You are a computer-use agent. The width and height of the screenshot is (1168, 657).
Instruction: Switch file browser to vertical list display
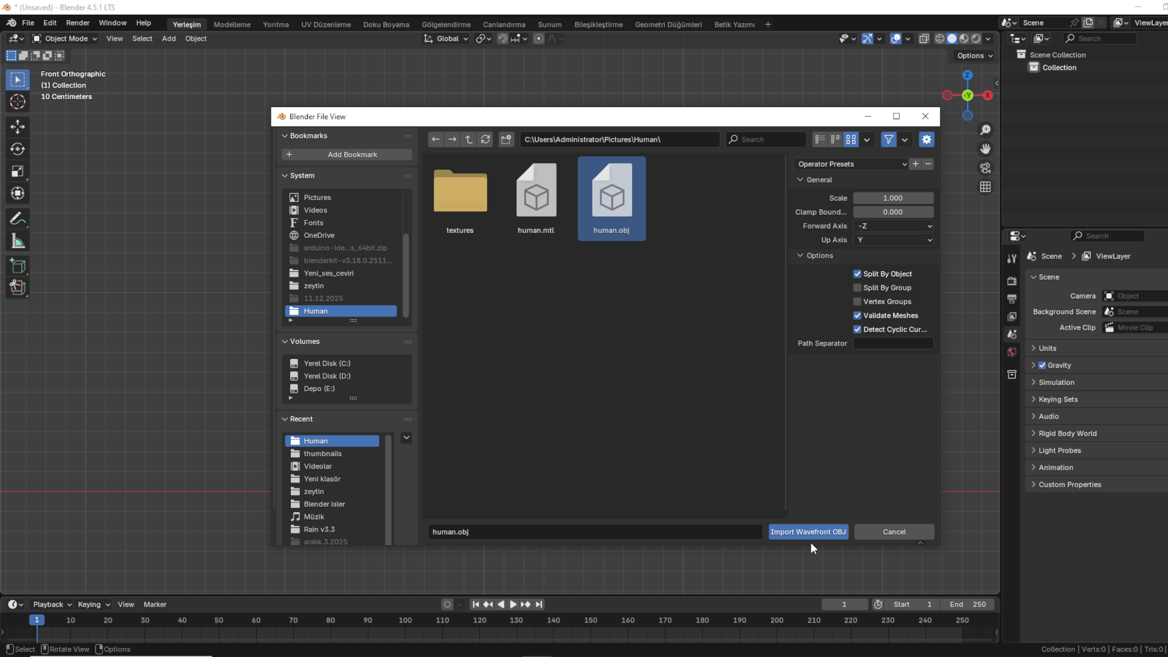819,139
